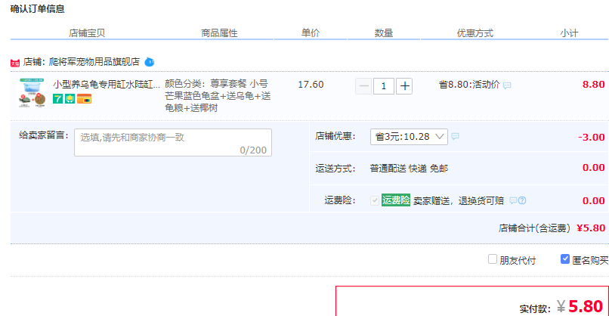Screen dimensions: 609x316
Task: Enable the 朋友代付 checkbox
Action: click(x=493, y=259)
